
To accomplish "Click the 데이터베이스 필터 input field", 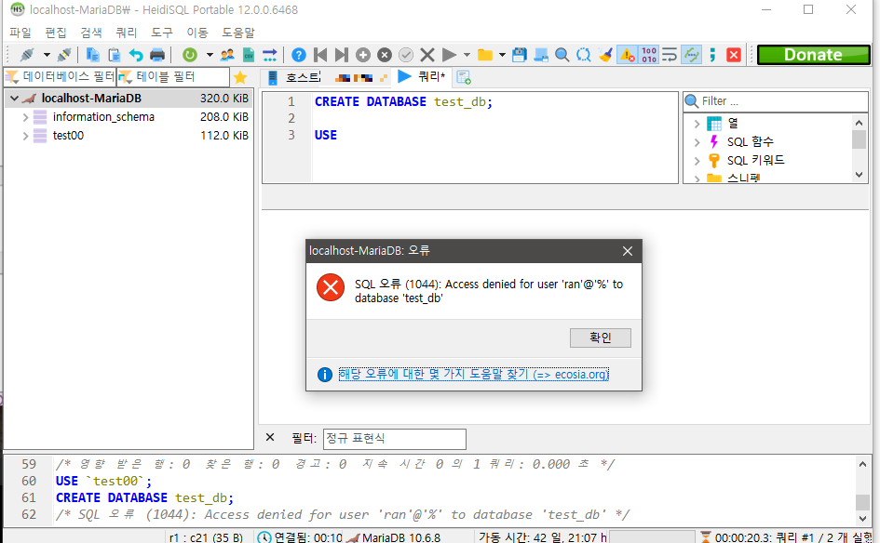I will [60, 77].
